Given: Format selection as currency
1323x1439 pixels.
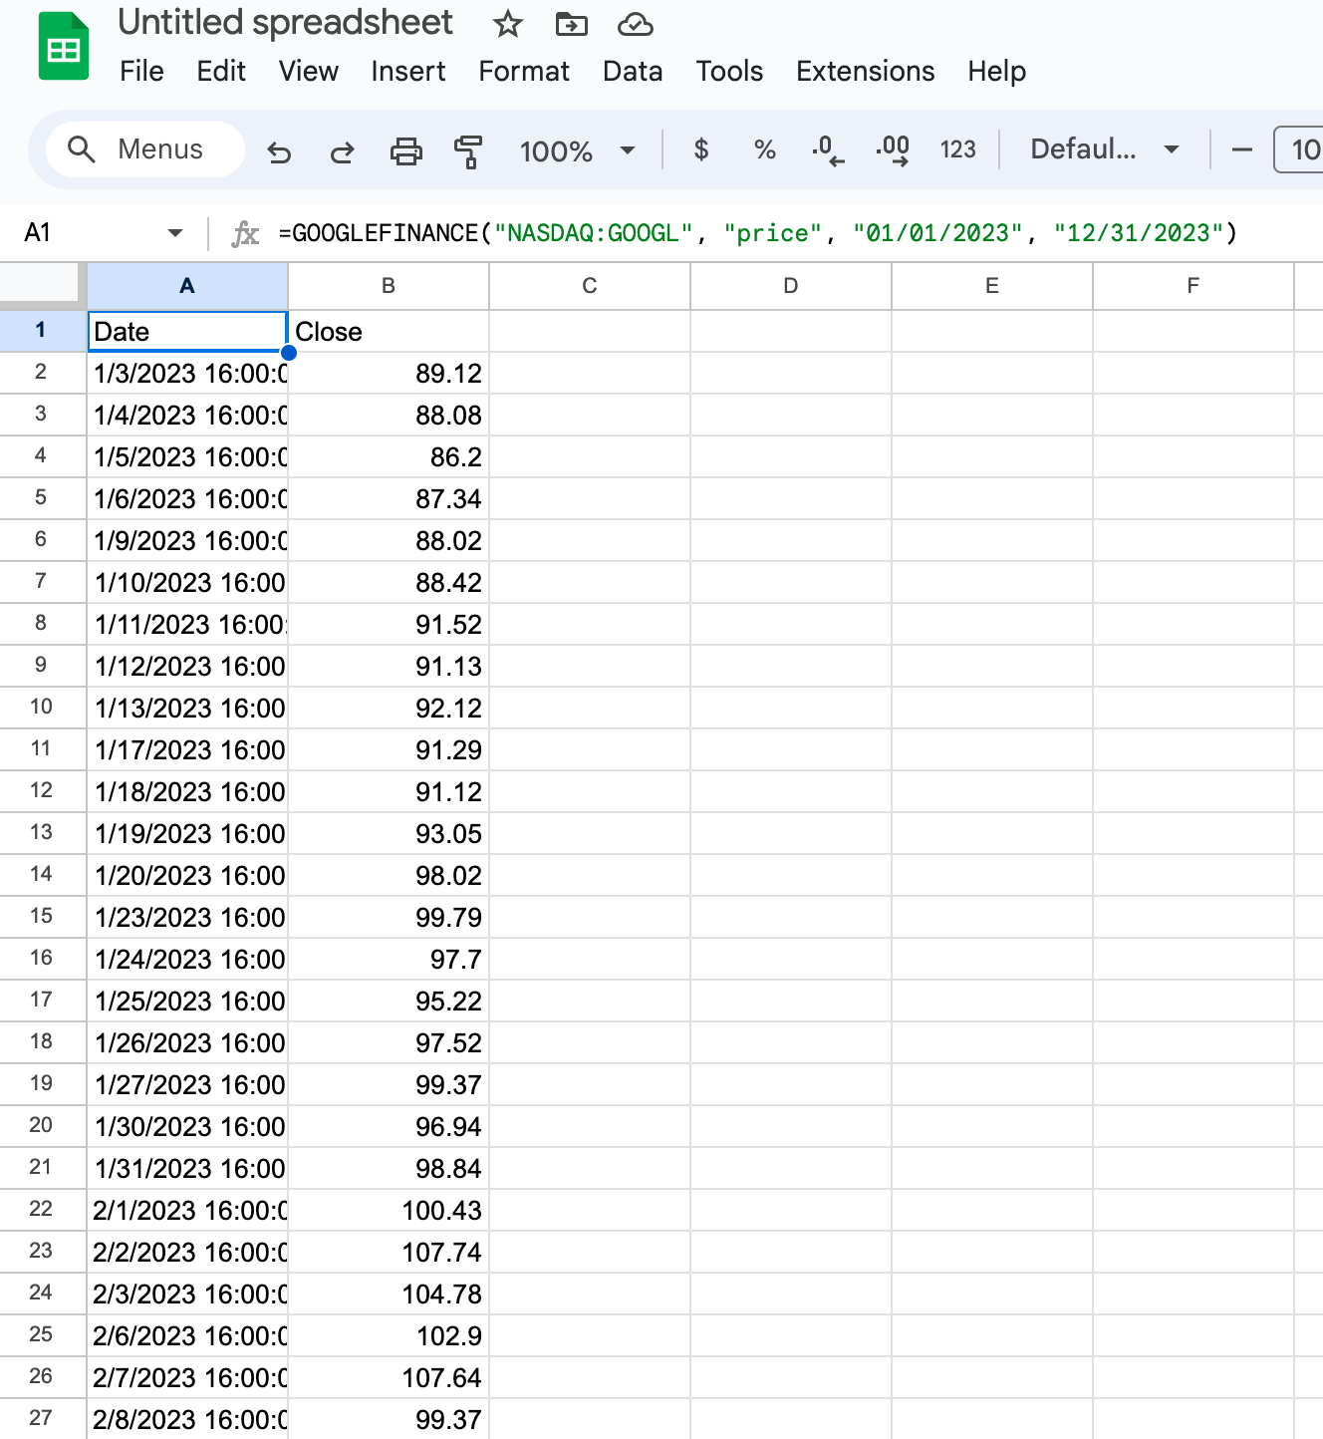Looking at the screenshot, I should click(701, 149).
